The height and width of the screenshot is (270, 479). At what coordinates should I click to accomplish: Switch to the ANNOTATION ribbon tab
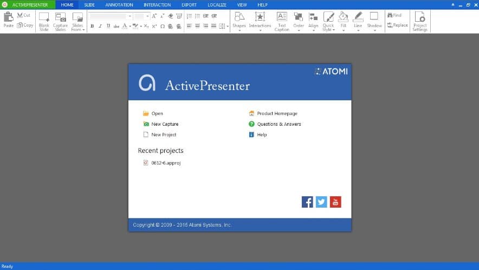click(119, 5)
